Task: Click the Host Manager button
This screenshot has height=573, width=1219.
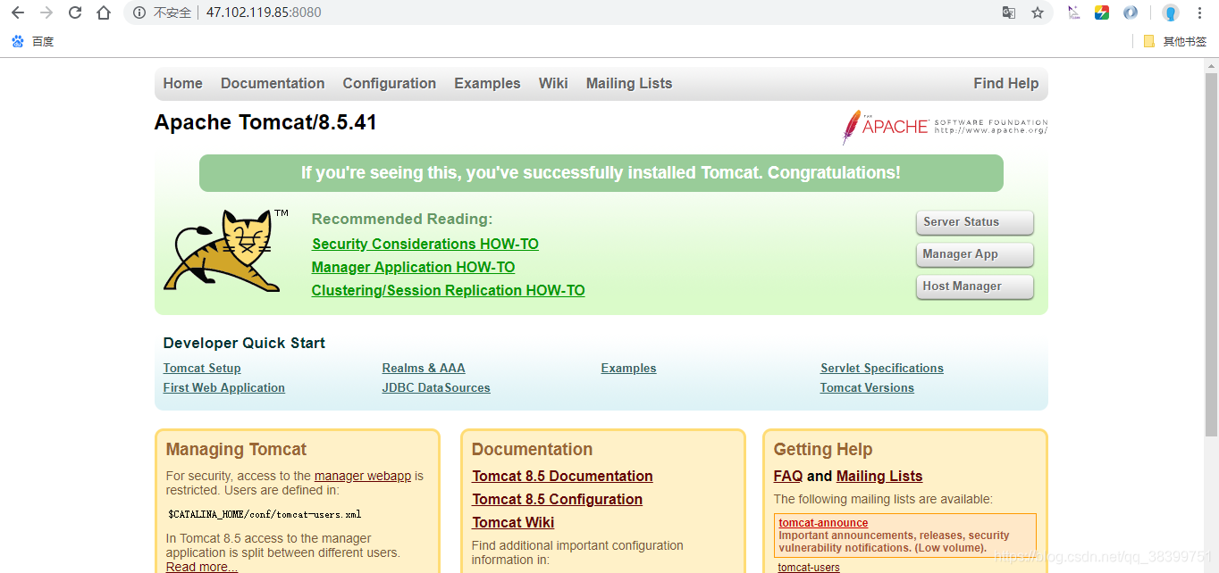Action: point(974,286)
